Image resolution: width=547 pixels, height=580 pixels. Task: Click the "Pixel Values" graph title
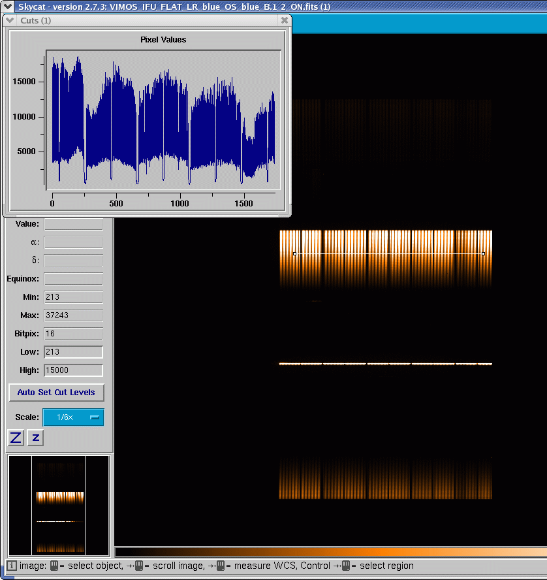163,40
